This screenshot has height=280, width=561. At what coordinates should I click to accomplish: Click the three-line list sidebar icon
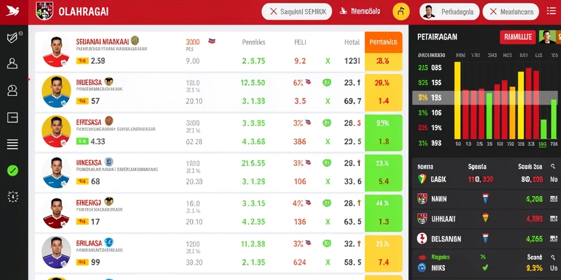(13, 144)
